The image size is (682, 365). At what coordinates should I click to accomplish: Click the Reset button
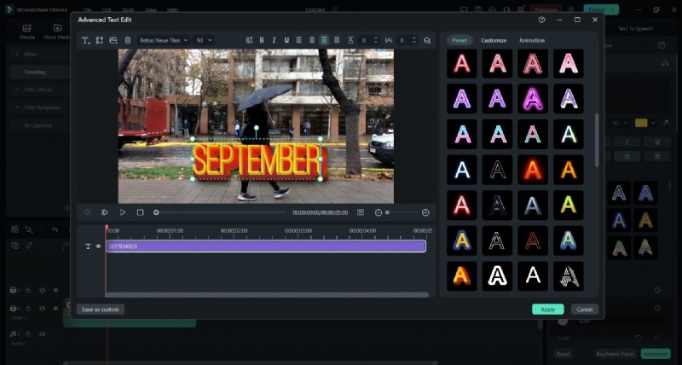coord(564,354)
